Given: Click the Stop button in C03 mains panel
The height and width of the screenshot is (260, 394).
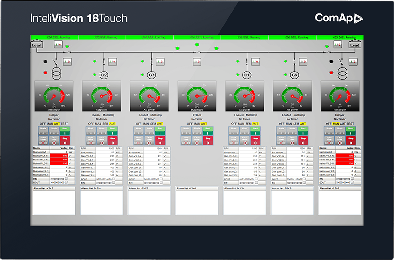Looking at the screenshot, I should pyautogui.click(x=351, y=140).
